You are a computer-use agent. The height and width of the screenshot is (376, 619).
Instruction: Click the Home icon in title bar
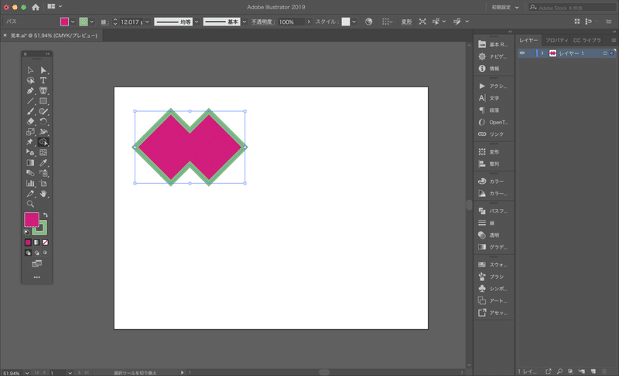(36, 6)
